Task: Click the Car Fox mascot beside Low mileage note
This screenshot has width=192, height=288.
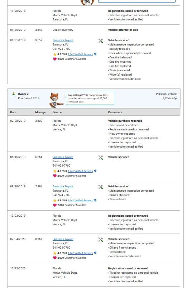Action: [x=56, y=100]
